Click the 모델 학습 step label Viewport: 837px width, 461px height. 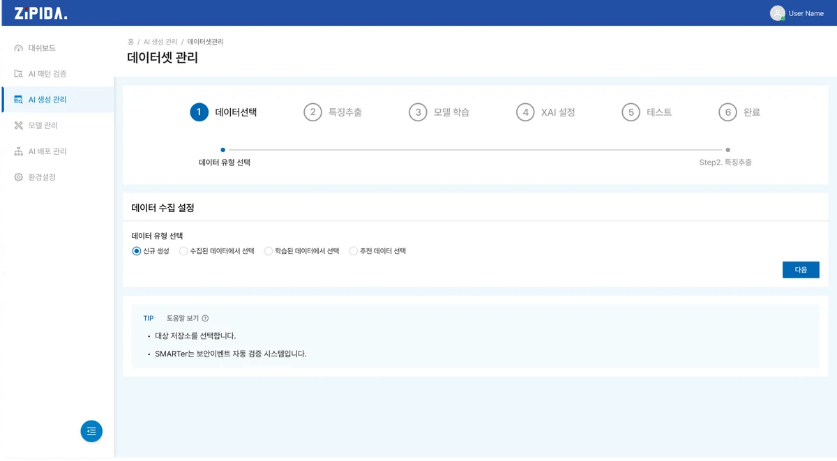[x=452, y=112]
